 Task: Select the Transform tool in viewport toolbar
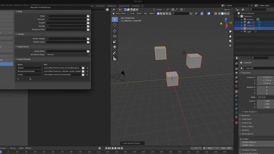pyautogui.click(x=115, y=47)
